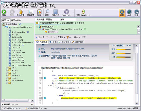Switch to the issues view lock button
Viewport: 141px width, 111px height.
pos(122,13)
